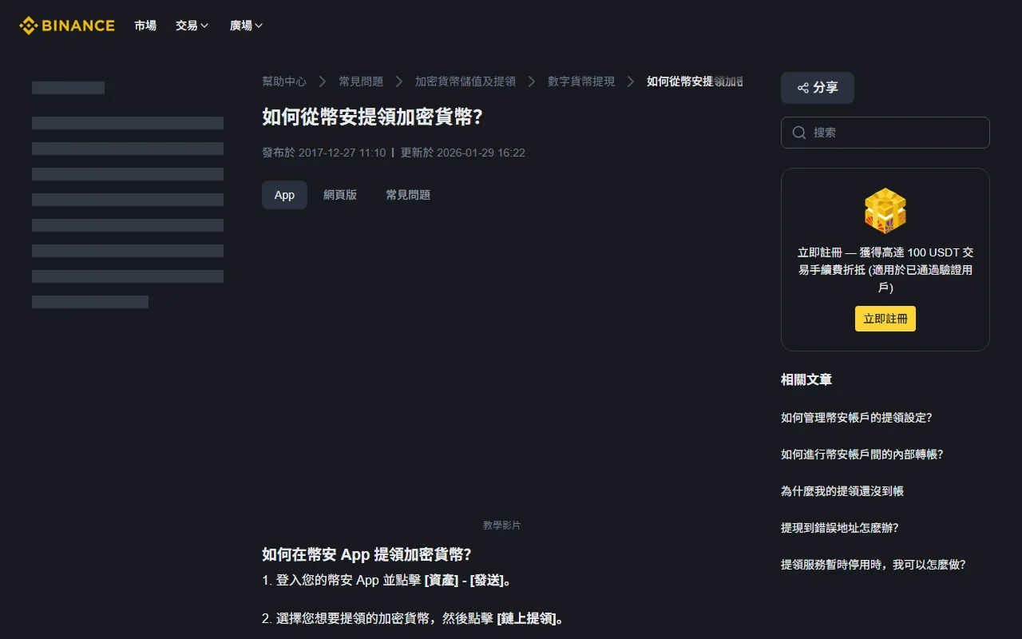Click the 立即註冊 100 USDT promo text

[x=885, y=270]
